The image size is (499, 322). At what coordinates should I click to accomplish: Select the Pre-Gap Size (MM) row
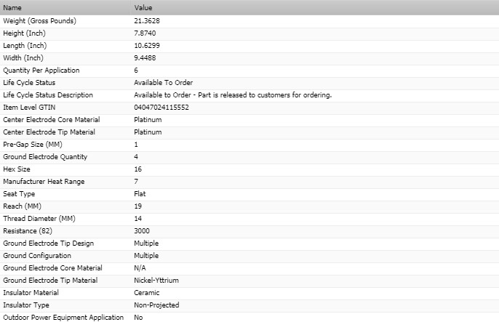(249, 145)
